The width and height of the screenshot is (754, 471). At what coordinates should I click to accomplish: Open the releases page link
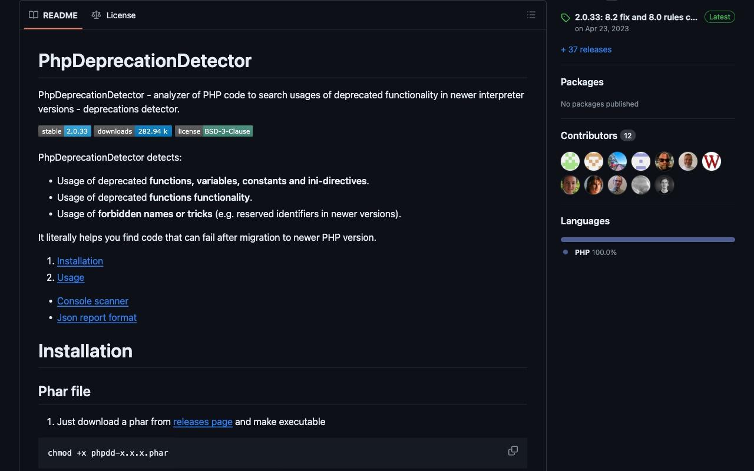pos(203,422)
